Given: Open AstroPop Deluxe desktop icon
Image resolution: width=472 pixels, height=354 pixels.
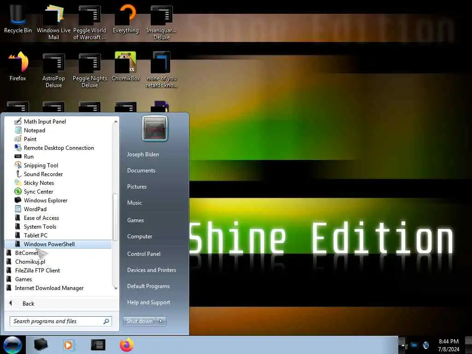Looking at the screenshot, I should (53, 70).
